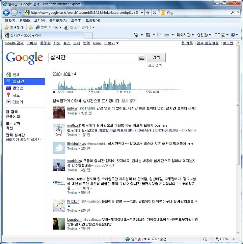Click the 웹 기록 link
This screenshot has width=243, height=244.
tap(187, 43)
